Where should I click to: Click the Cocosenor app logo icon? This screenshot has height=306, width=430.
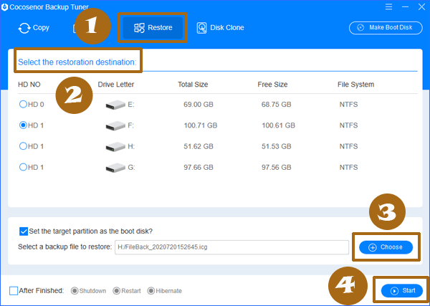coord(4,7)
